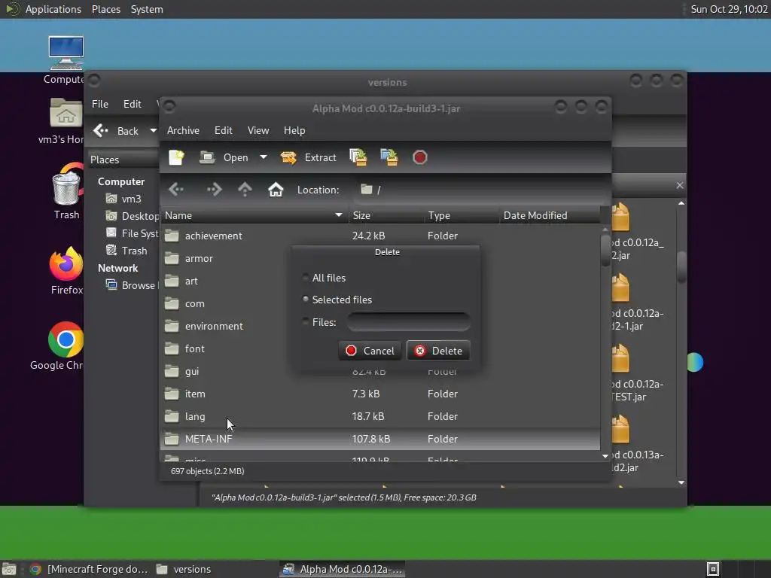Viewport: 771px width, 578px height.
Task: Select the environment folder icon
Action: pyautogui.click(x=172, y=326)
